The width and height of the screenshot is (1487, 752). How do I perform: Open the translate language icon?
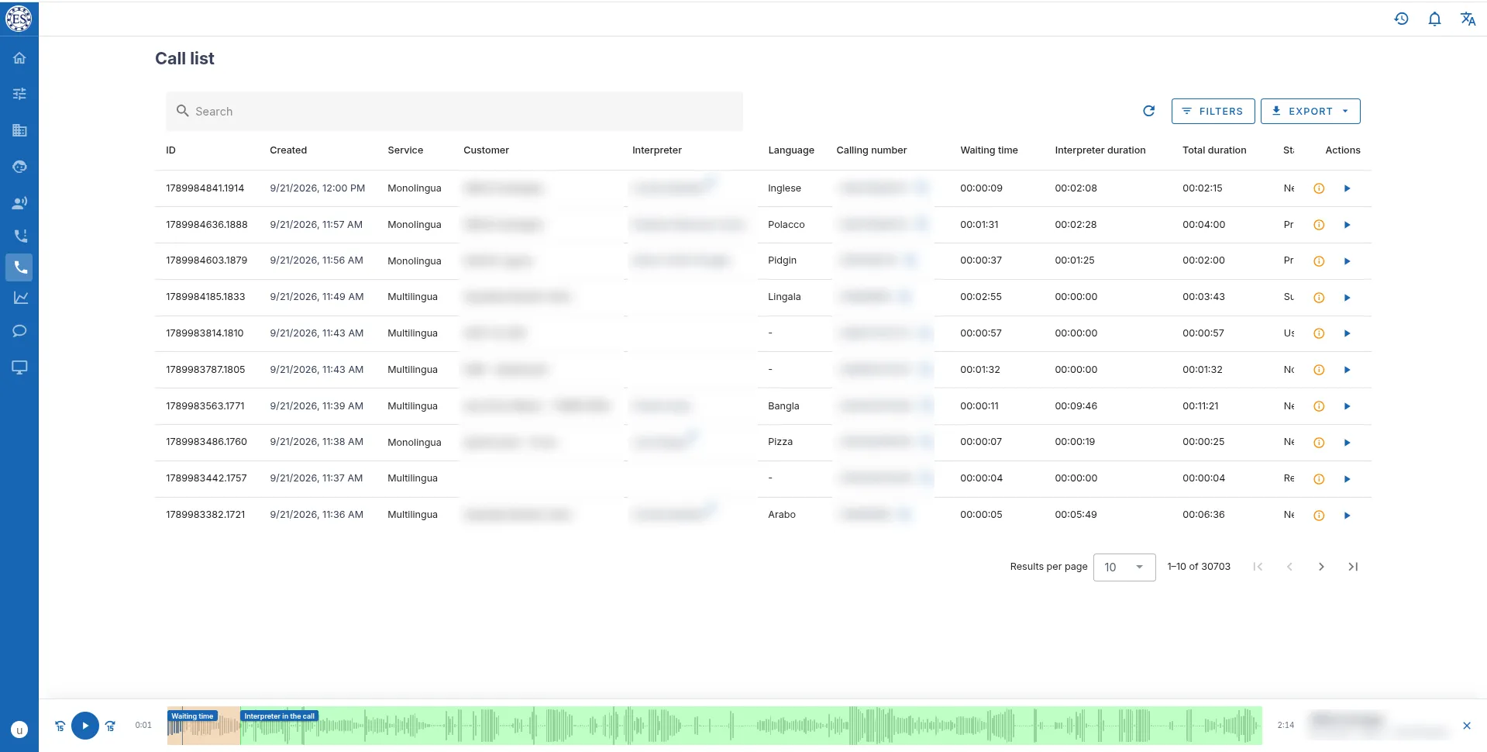tap(1468, 19)
